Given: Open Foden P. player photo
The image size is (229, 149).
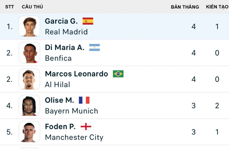Looking at the screenshot, I should [x=29, y=131].
